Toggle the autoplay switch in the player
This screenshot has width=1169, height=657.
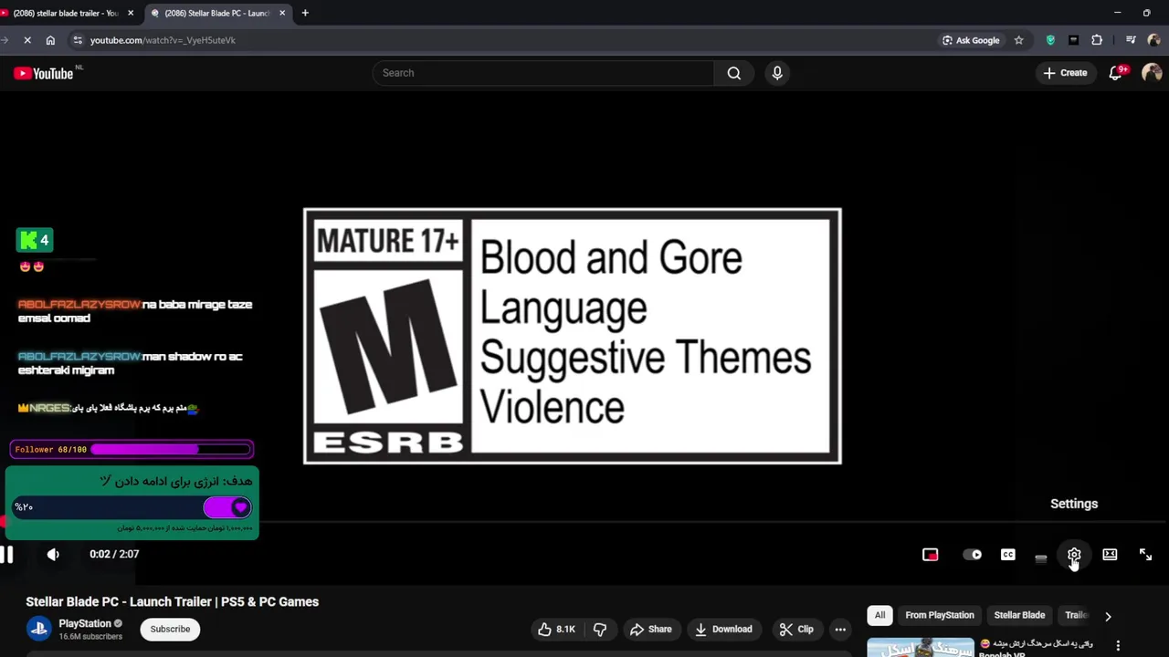point(972,555)
